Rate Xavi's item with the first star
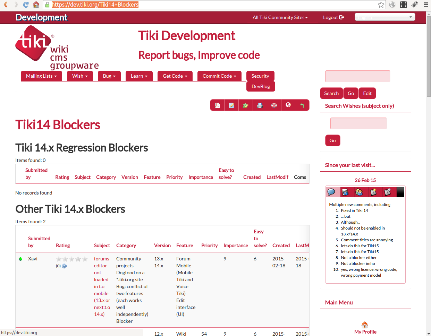The image size is (431, 336). [59, 259]
